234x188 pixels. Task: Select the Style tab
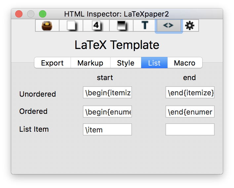[126, 63]
